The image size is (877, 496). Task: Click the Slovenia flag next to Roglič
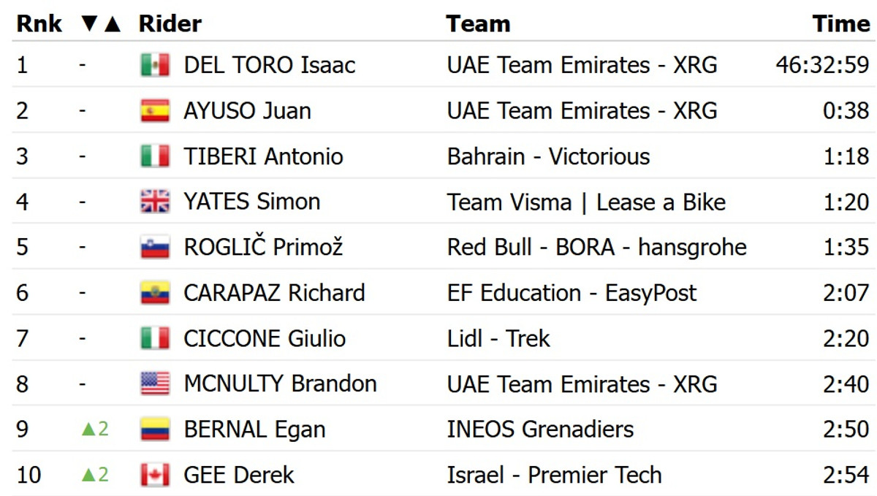155,248
